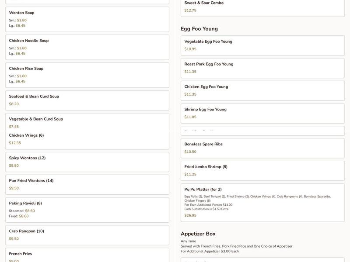Click Seafood & Bean Curd Soup
This screenshot has width=350, height=262.
[87, 100]
